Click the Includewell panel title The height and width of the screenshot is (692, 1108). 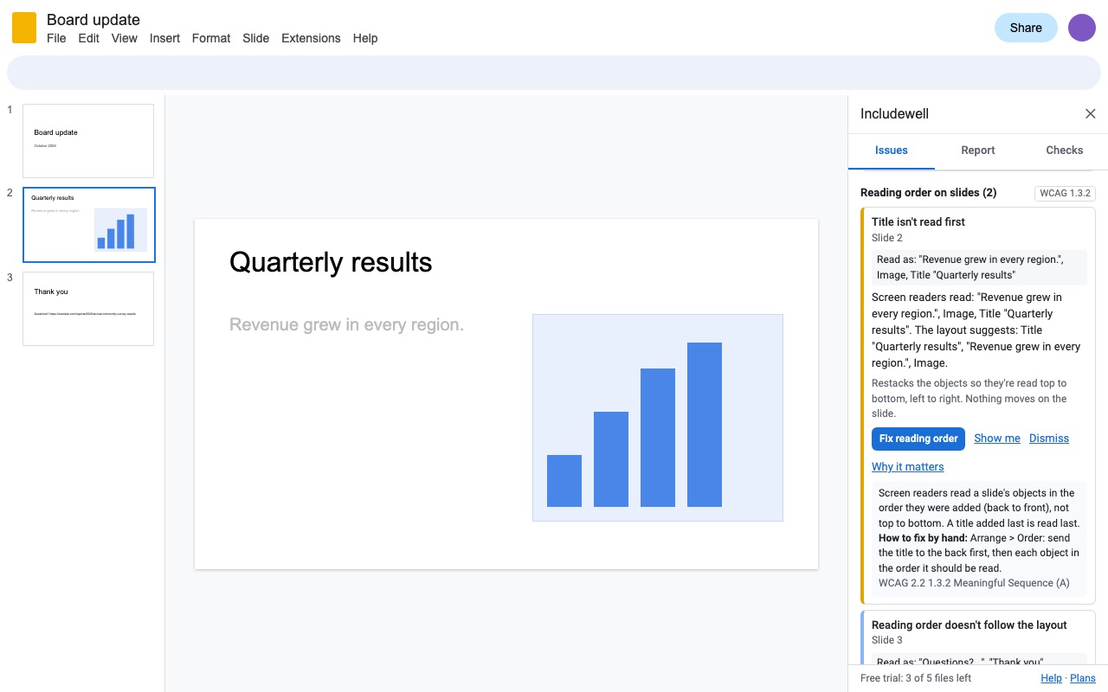[894, 114]
